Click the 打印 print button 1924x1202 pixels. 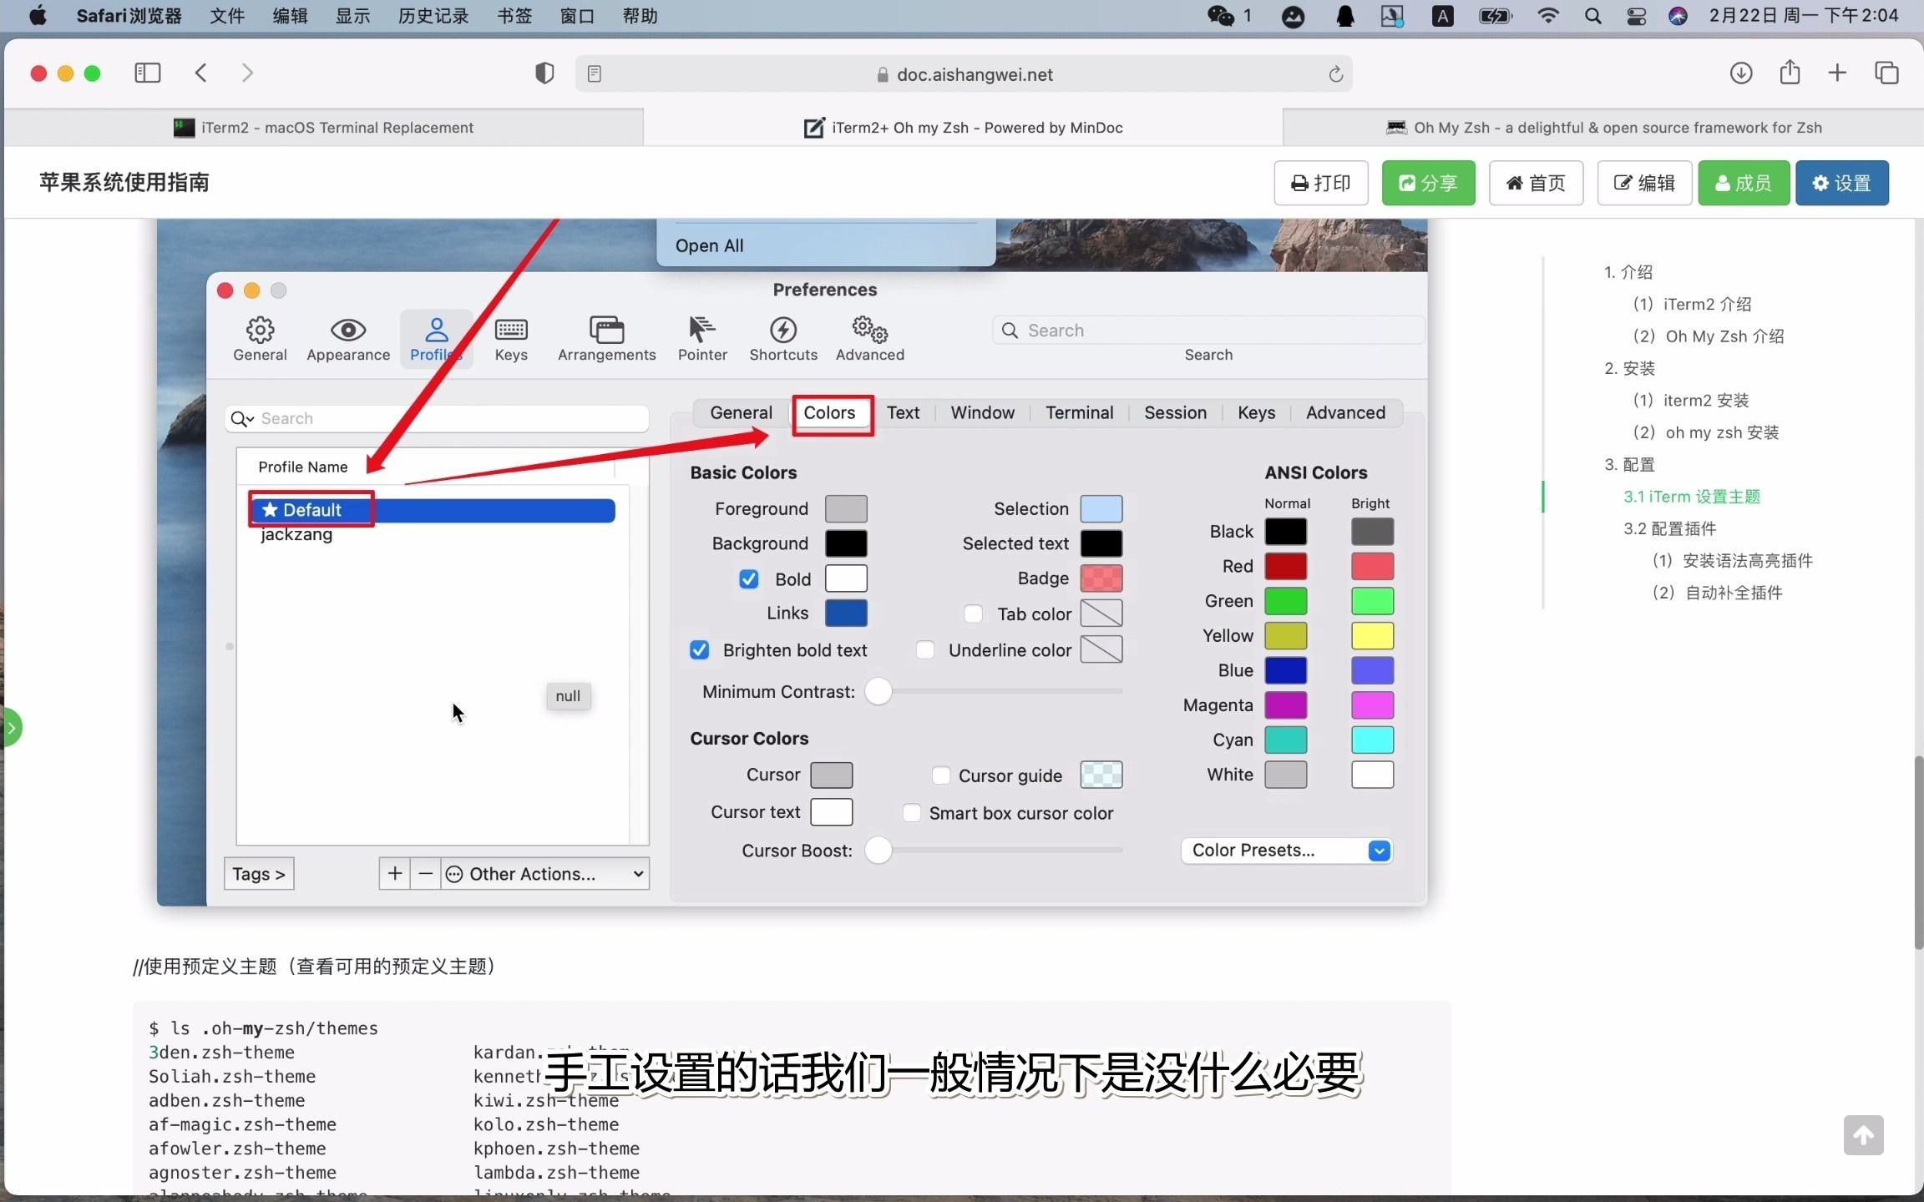coord(1321,183)
